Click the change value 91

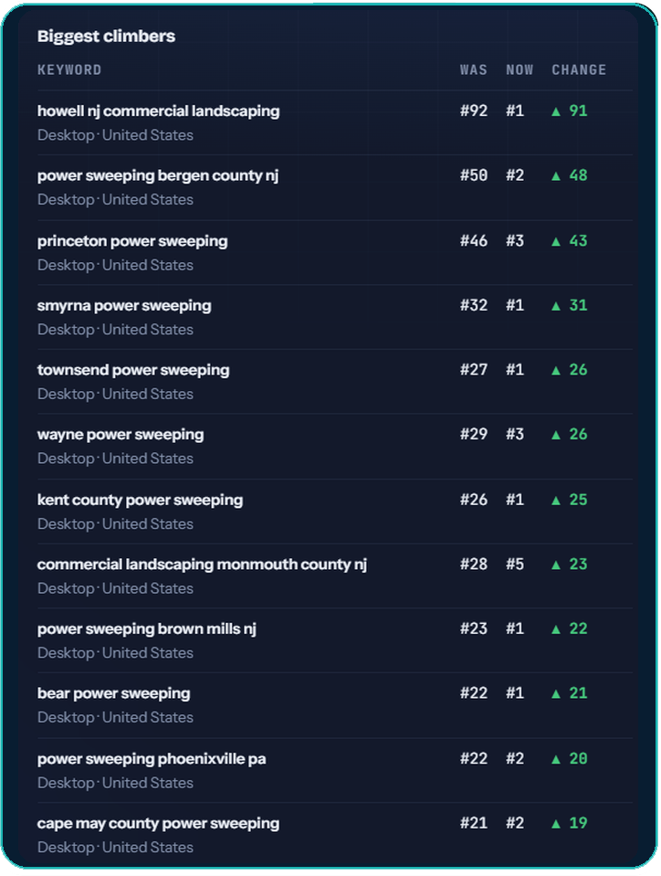coord(579,111)
